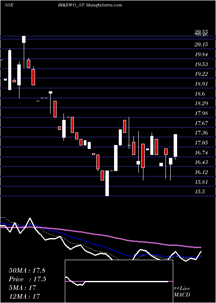Click the 17.36 price axis label
This screenshot has height=303, width=216.
pyautogui.click(x=201, y=133)
